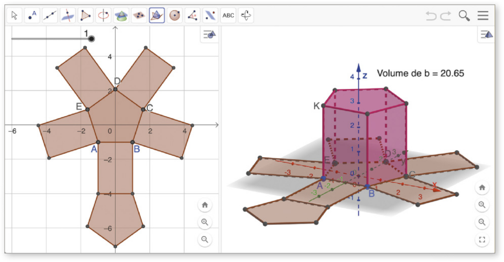Image resolution: width=504 pixels, height=262 pixels.
Task: Select point A in the 2D view
Action: (x=98, y=142)
